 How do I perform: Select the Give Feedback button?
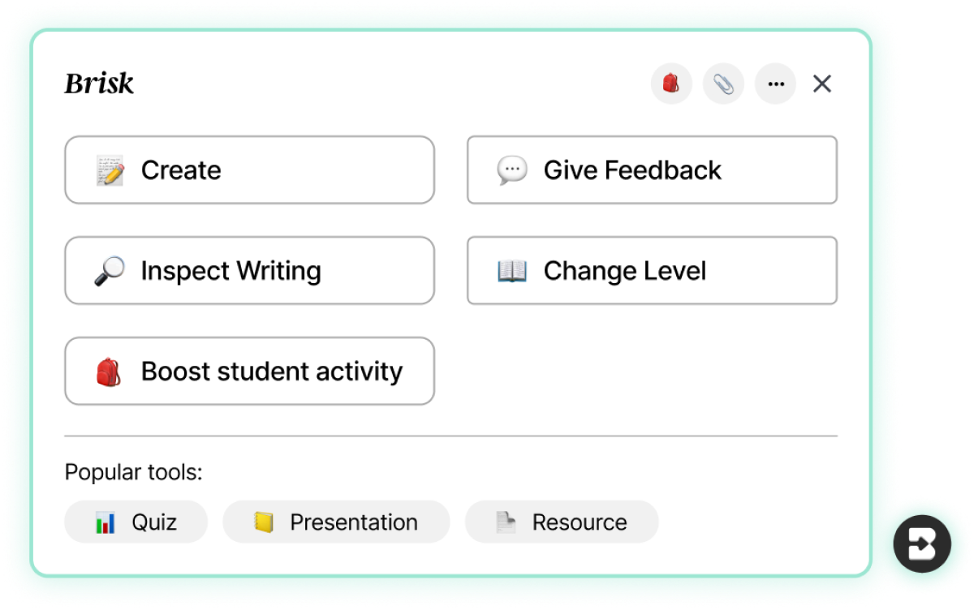tap(652, 170)
